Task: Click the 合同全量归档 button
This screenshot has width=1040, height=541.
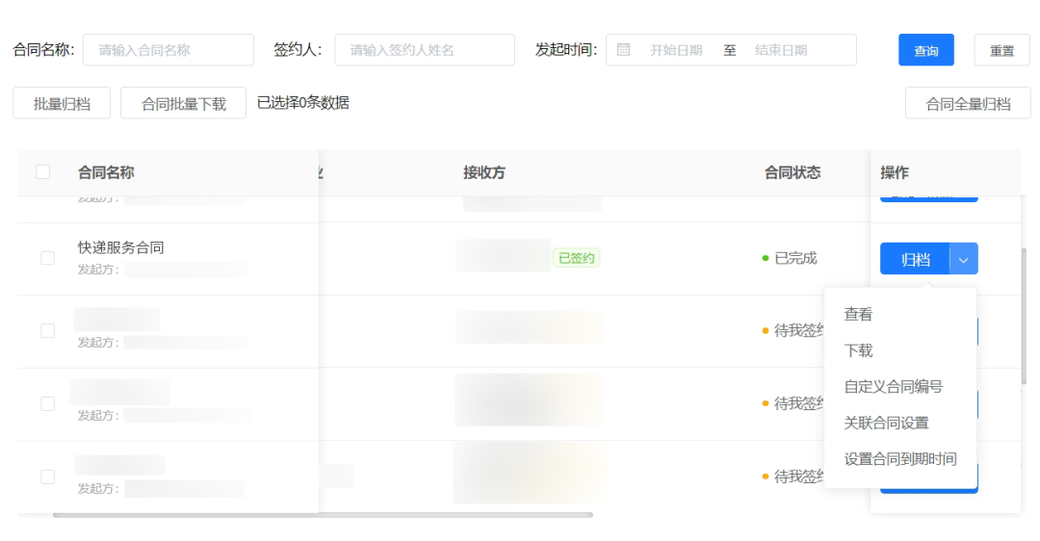Action: point(968,103)
